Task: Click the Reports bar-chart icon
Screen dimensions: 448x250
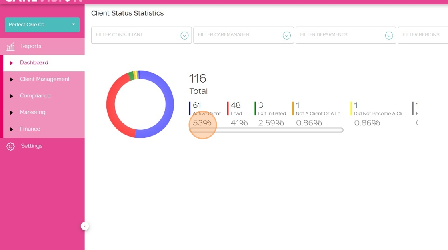Action: pos(10,46)
